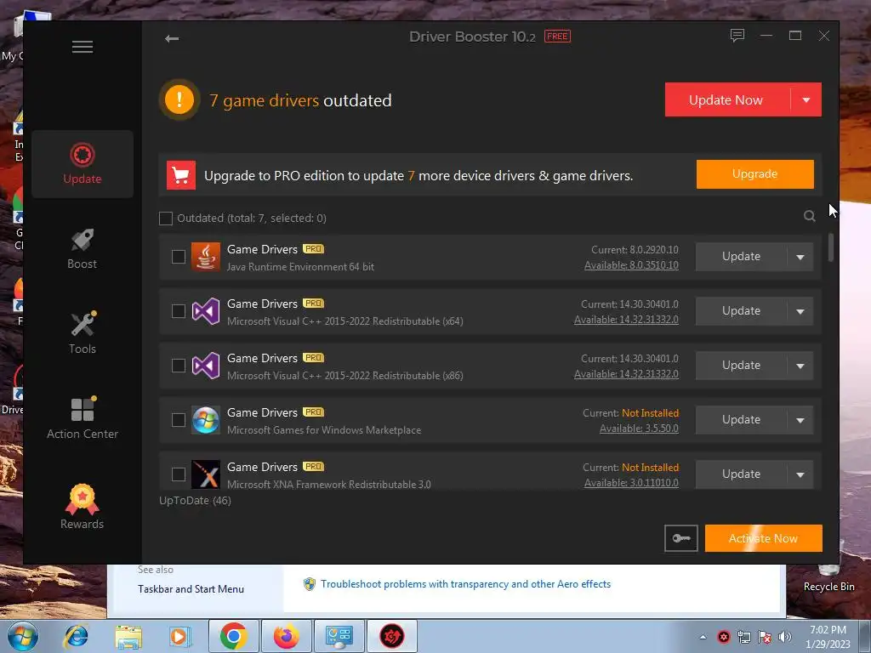Open the Boost sidebar tab
The height and width of the screenshot is (653, 871).
83,249
